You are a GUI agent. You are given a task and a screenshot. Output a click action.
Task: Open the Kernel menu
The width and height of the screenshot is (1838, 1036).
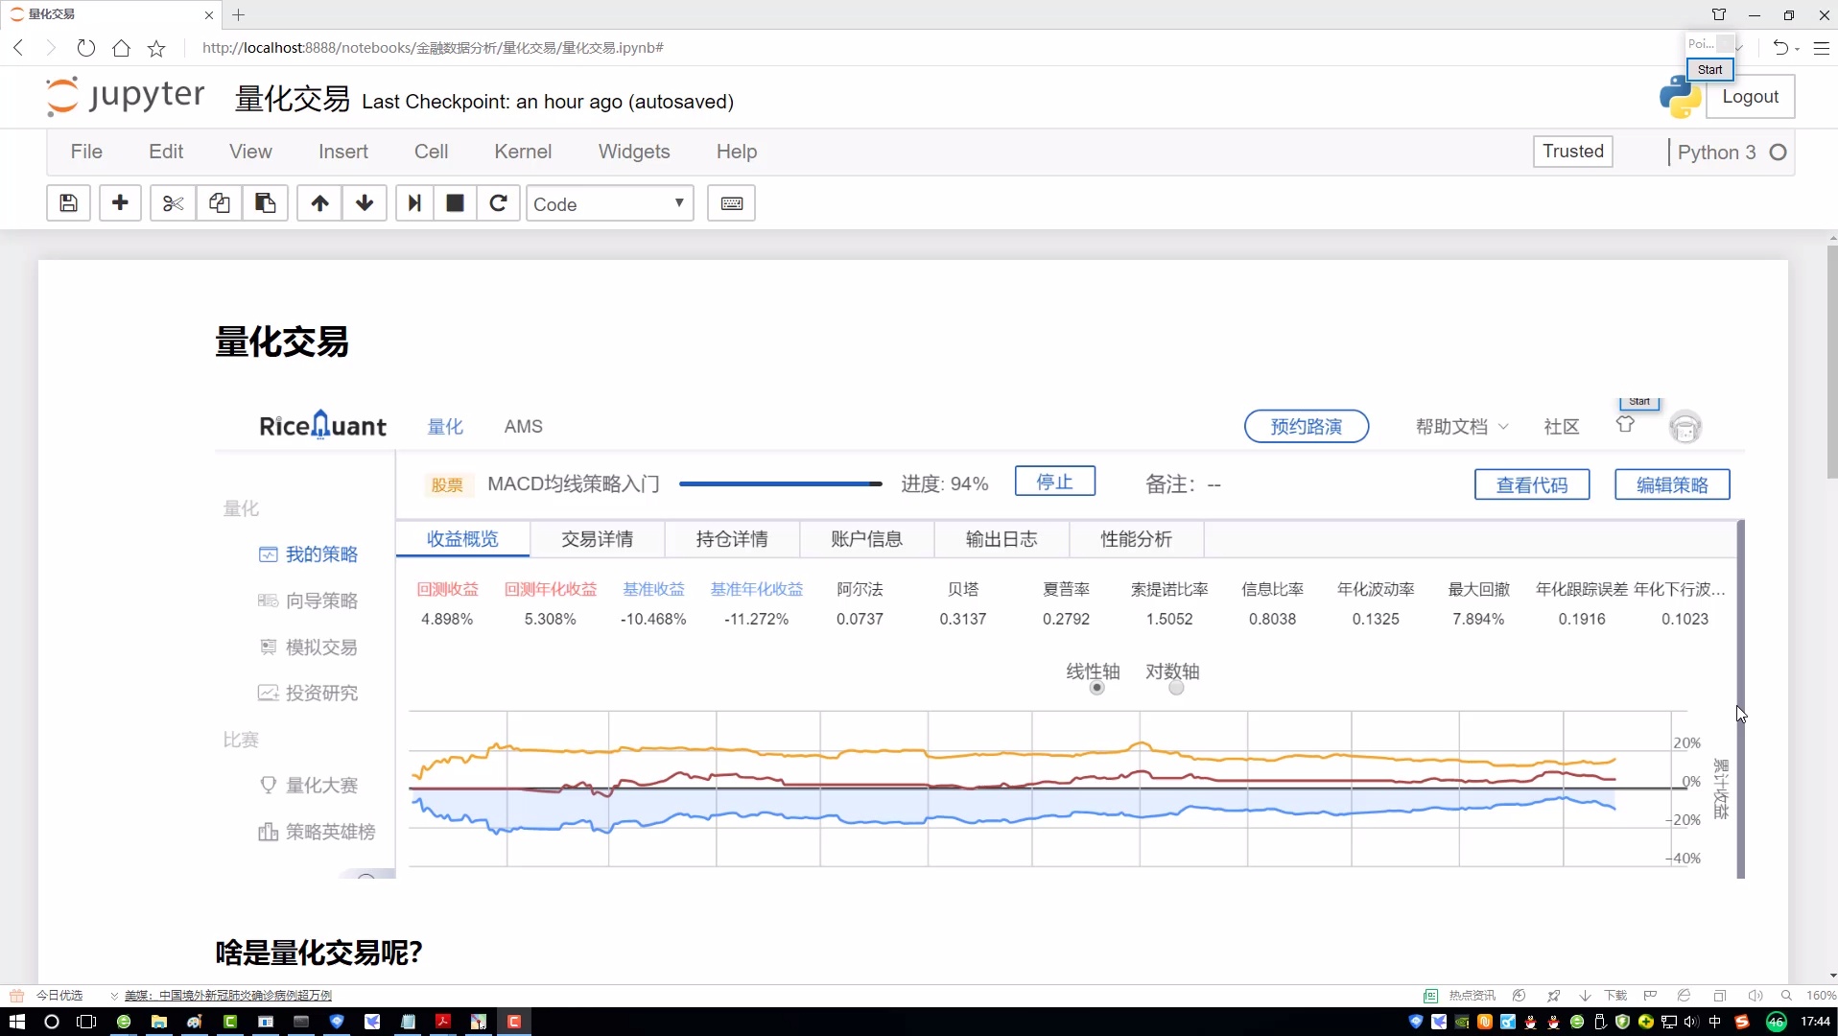[x=523, y=152]
